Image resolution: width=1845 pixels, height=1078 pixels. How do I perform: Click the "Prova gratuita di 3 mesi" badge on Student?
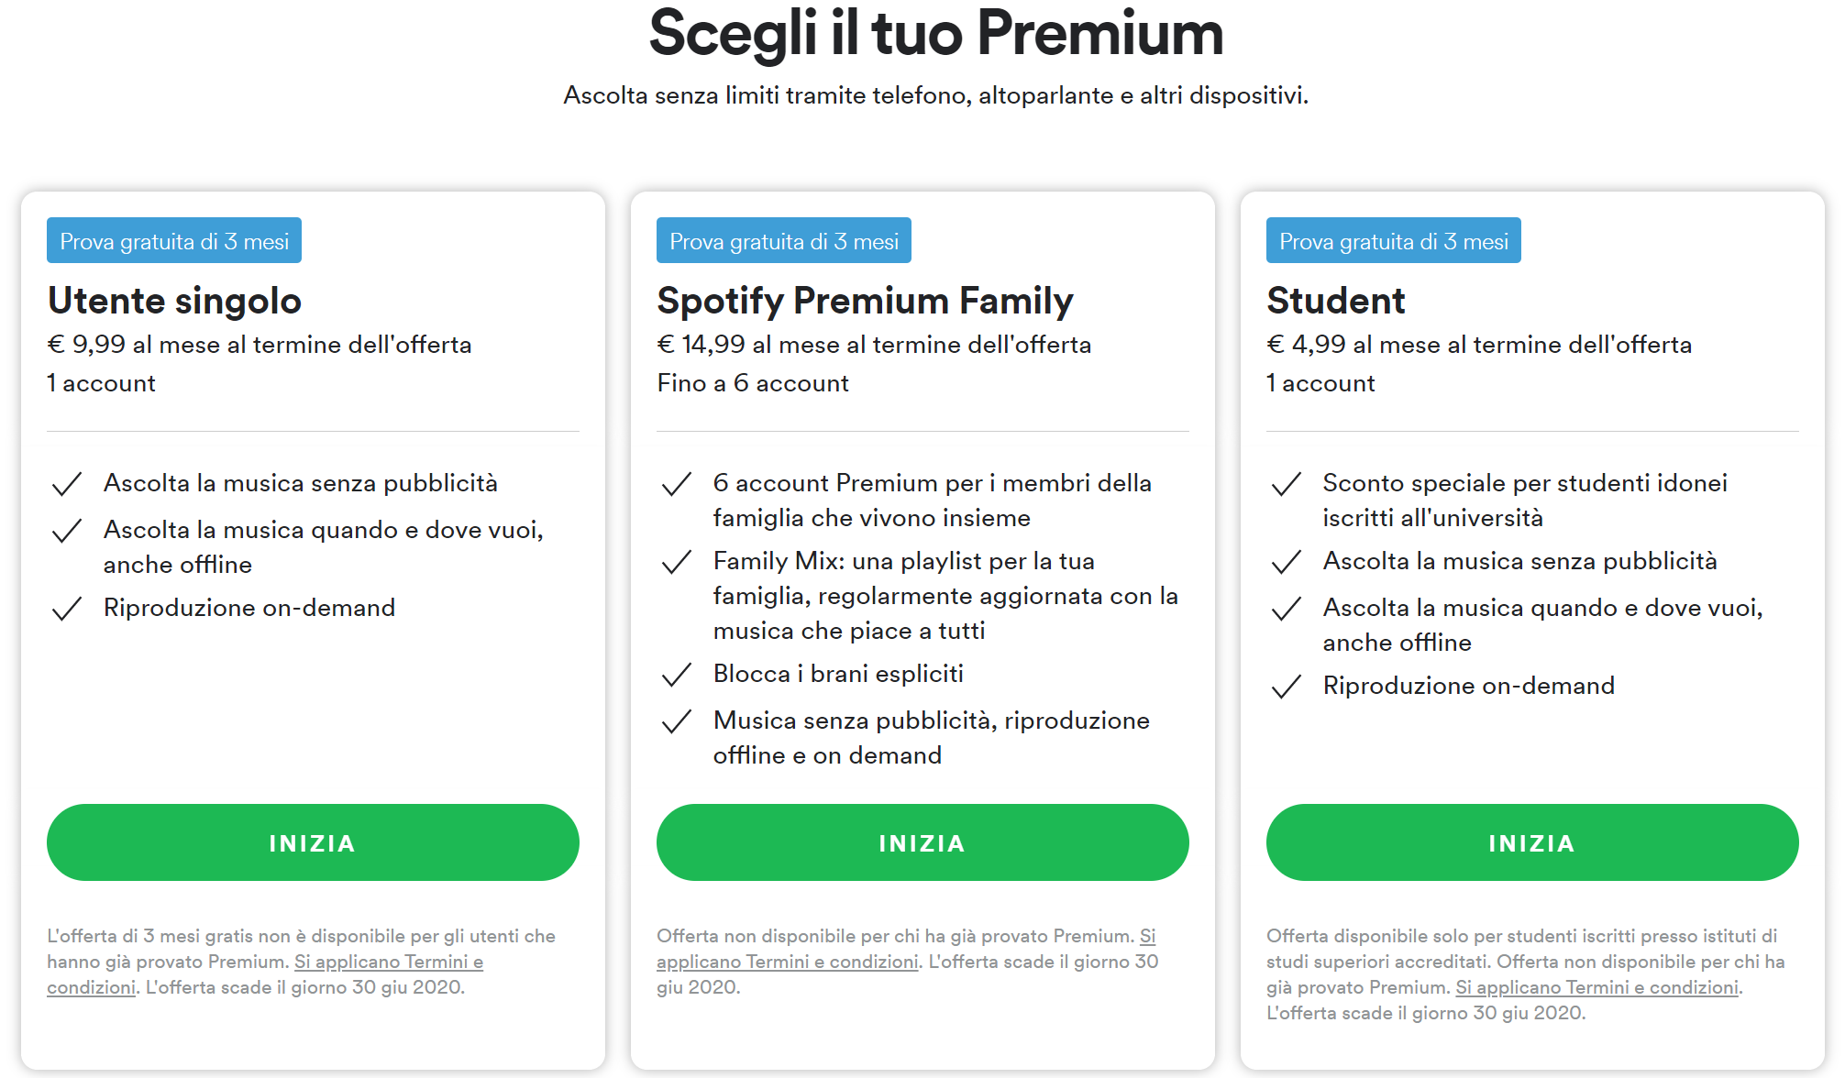1393,241
